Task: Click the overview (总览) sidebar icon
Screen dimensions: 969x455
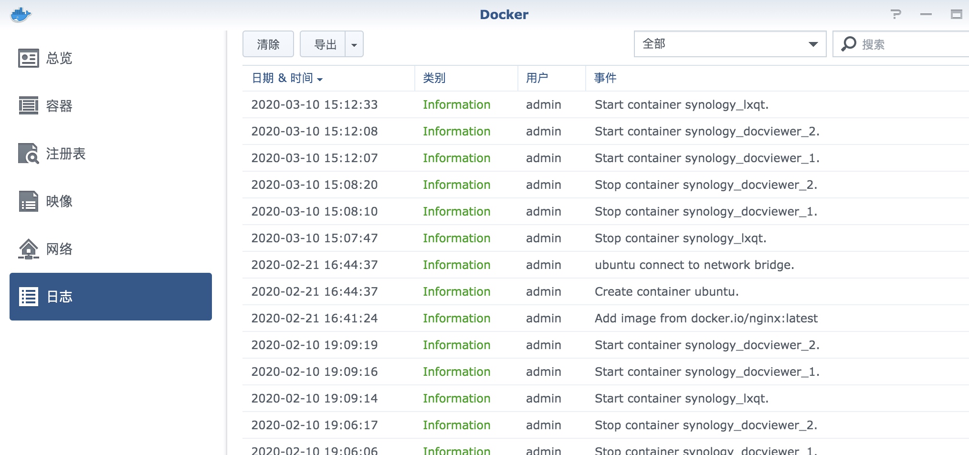Action: click(x=29, y=58)
